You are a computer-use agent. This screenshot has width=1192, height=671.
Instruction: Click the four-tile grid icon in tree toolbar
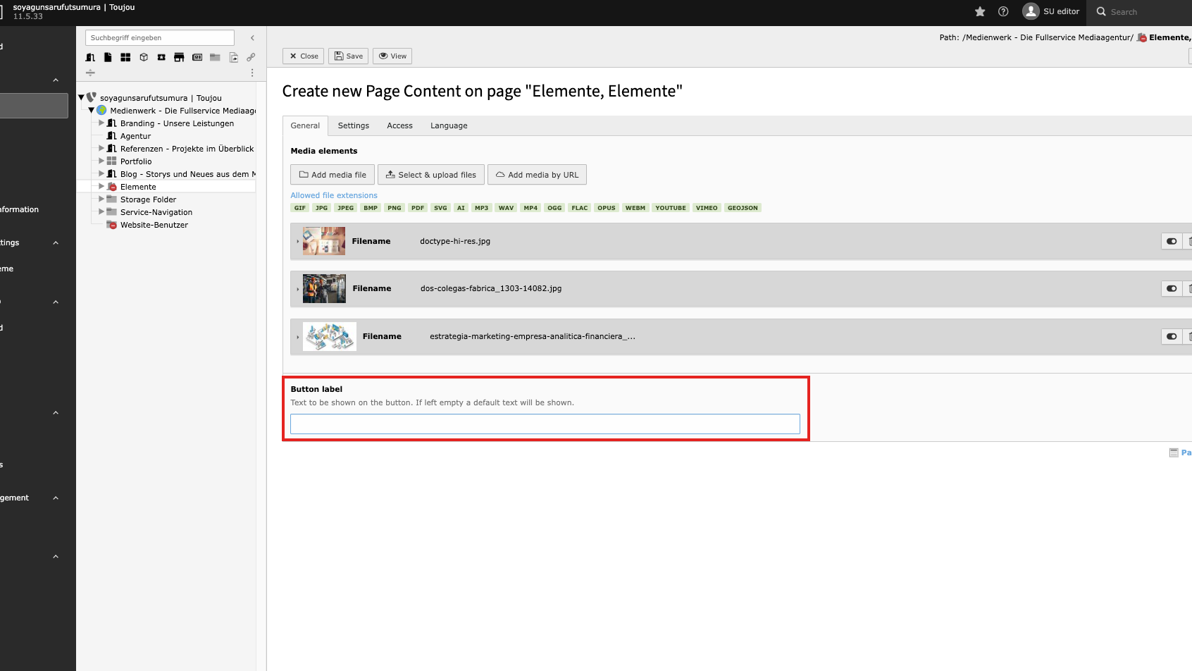125,57
